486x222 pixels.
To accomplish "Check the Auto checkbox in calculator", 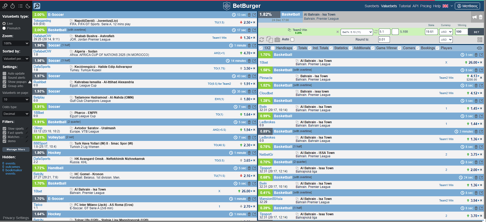I will [292, 40].
